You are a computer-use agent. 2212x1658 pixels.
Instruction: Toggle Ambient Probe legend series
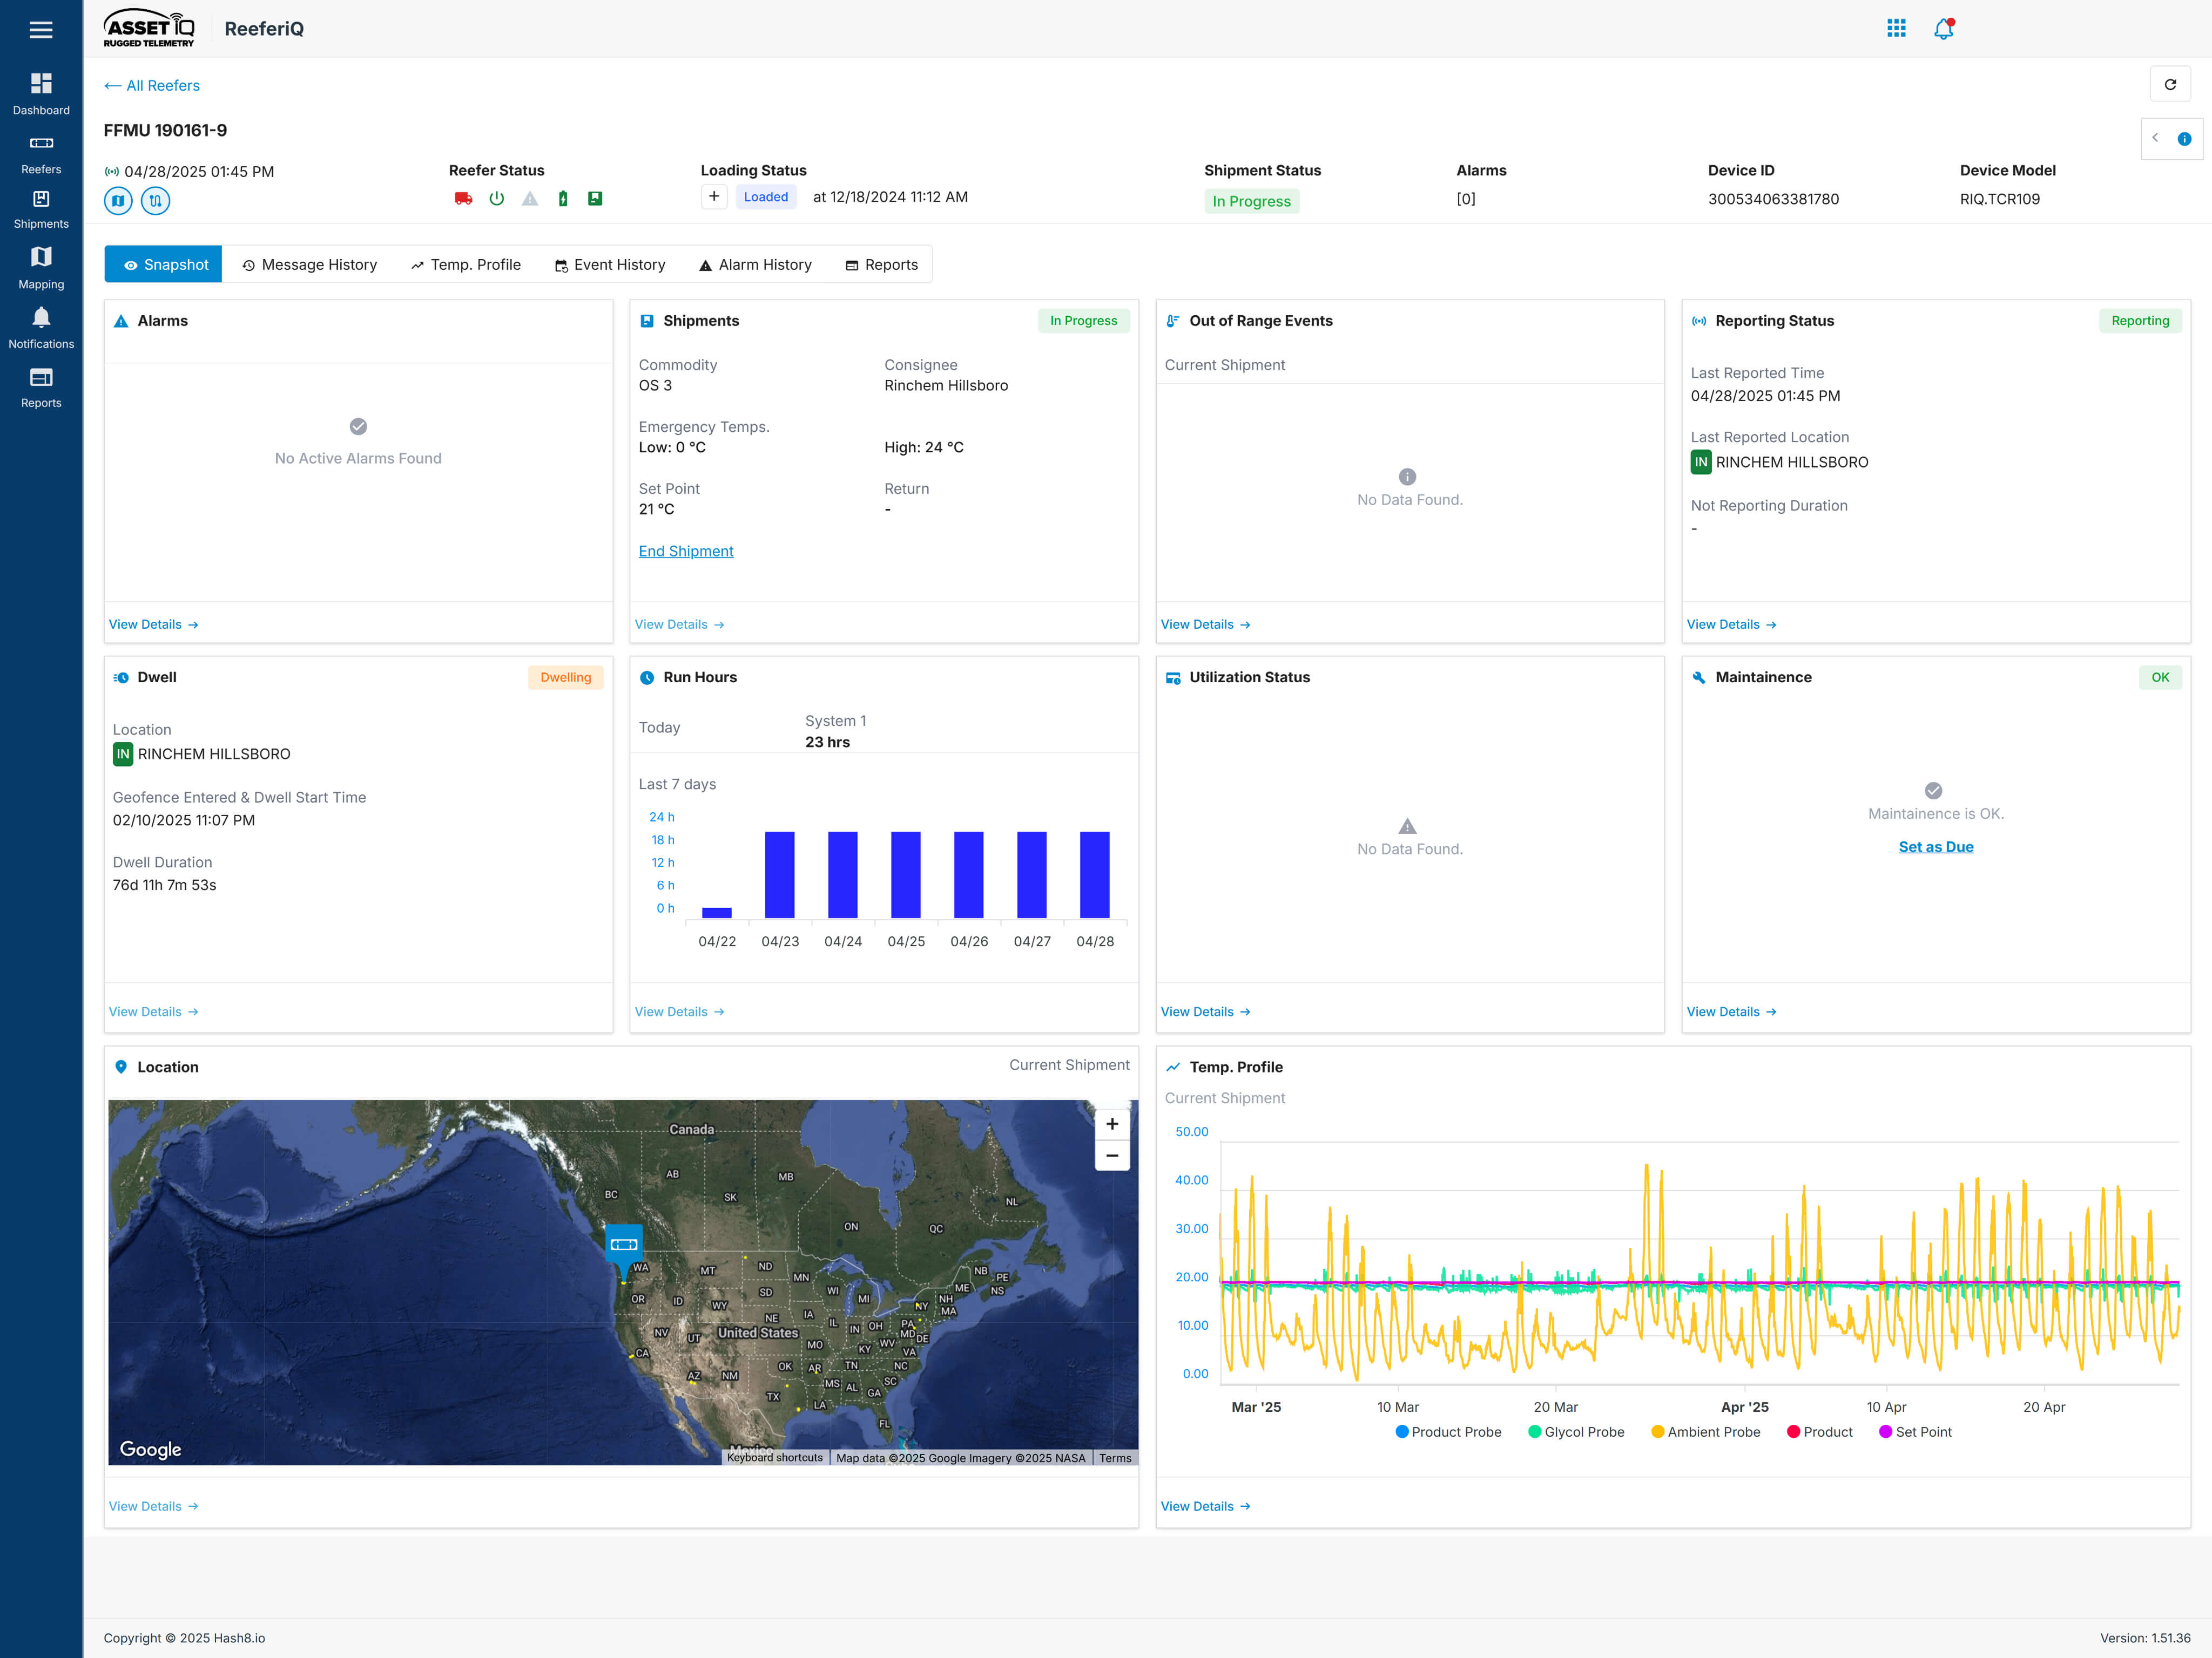1705,1432
